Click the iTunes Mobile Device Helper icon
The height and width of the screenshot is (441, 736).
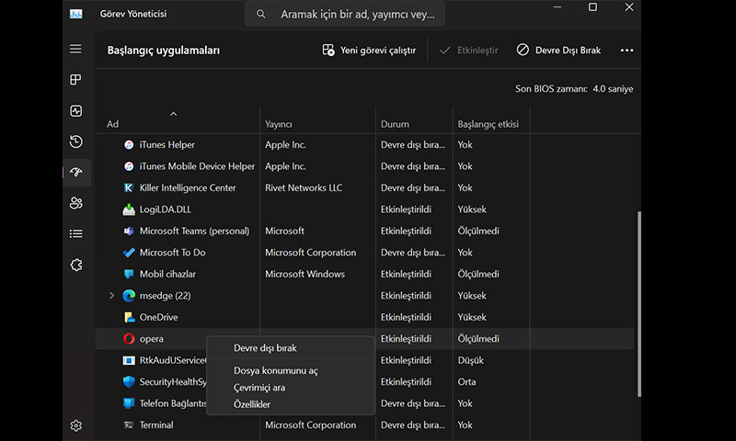coord(129,166)
